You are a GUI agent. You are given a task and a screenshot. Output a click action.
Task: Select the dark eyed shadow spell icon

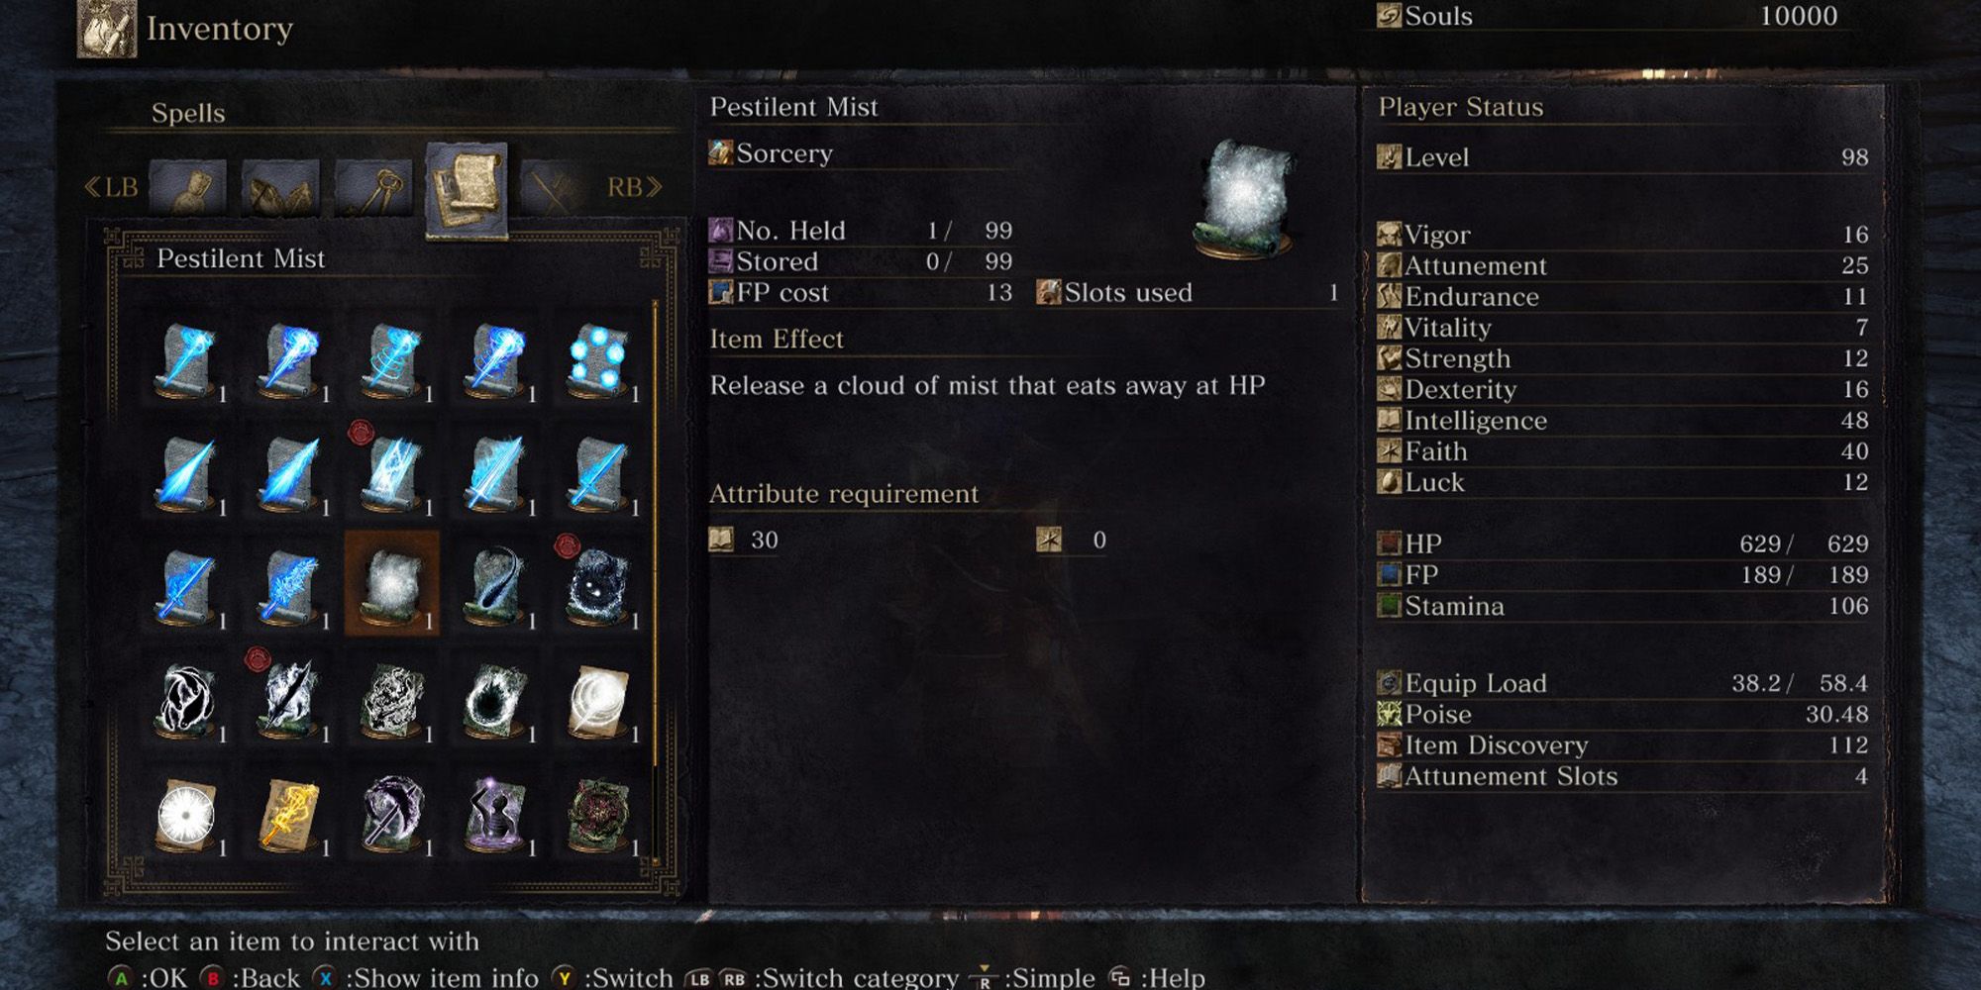coord(598,584)
